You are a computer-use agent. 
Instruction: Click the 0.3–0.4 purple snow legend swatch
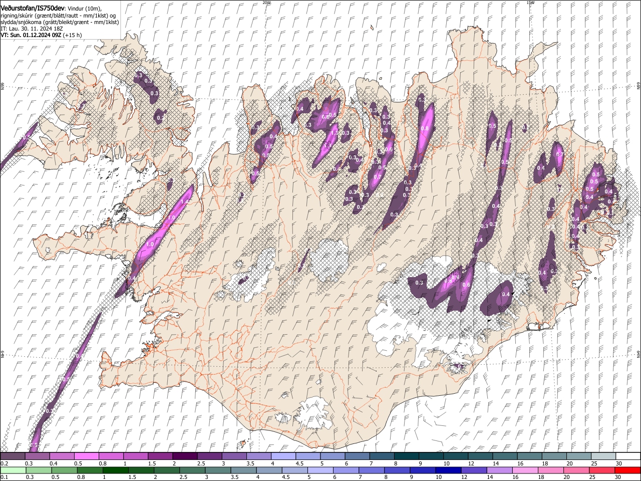pyautogui.click(x=38, y=456)
